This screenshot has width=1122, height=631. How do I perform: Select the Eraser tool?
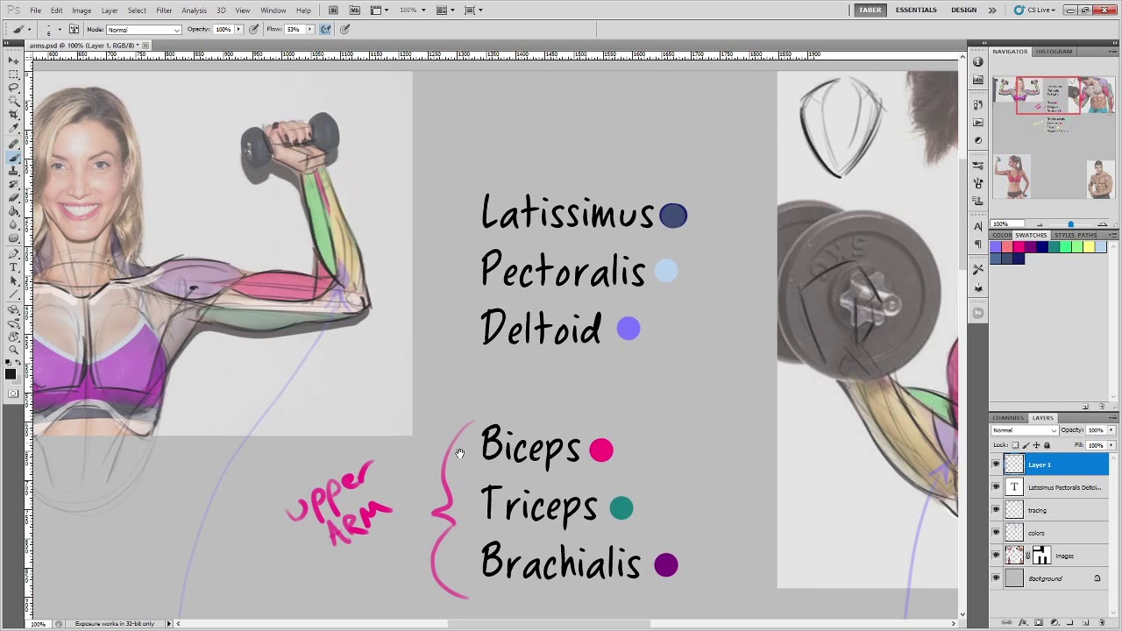pyautogui.click(x=14, y=198)
